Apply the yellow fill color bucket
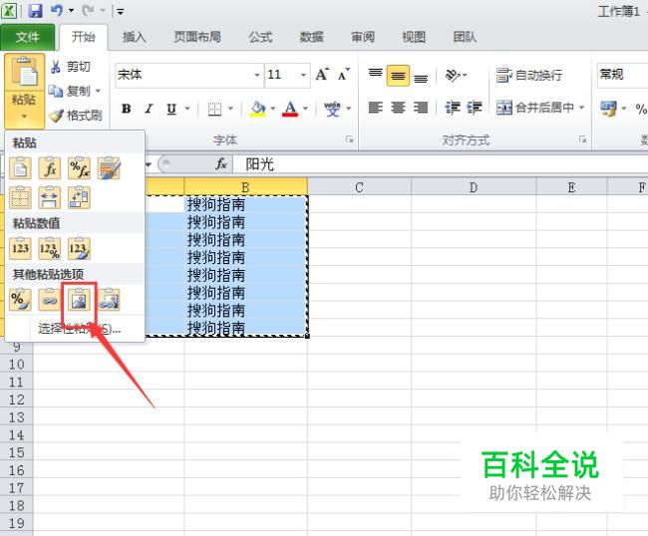Image resolution: width=648 pixels, height=536 pixels. [x=258, y=109]
